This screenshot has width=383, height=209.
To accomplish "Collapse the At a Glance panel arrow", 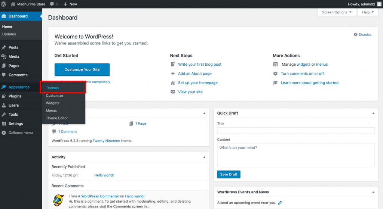I will click(x=205, y=113).
